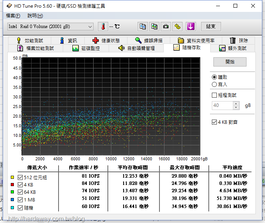Click the 84 IOPS result for 4 KB
The height and width of the screenshot is (223, 265).
[x=91, y=183]
